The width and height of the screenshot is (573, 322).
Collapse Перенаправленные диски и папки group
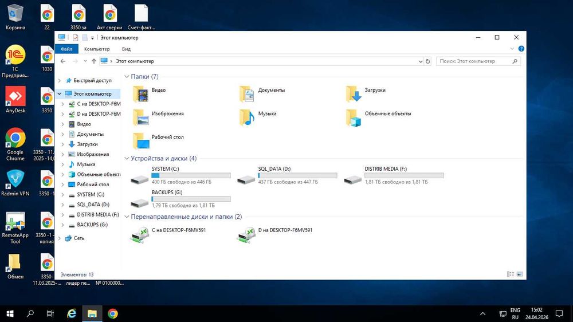(x=127, y=217)
